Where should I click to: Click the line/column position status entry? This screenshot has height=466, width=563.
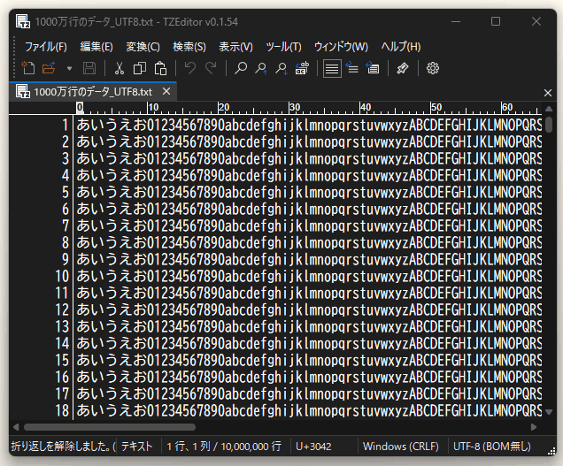224,447
